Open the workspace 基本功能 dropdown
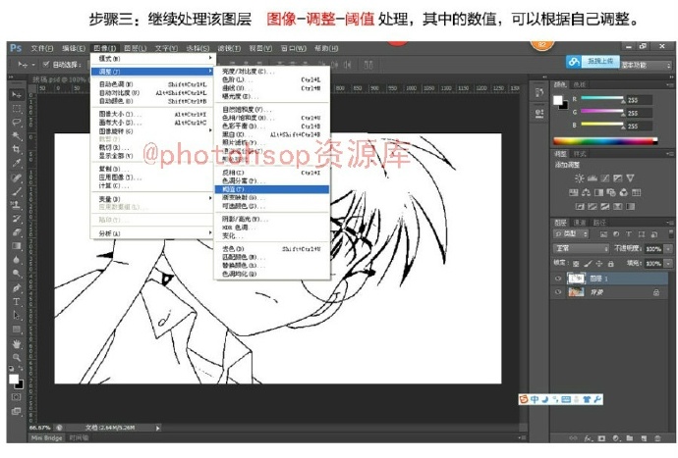The height and width of the screenshot is (458, 678). tap(646, 65)
